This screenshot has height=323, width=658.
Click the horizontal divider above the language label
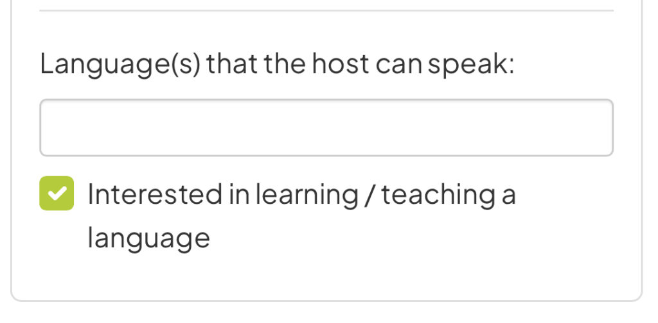click(326, 11)
